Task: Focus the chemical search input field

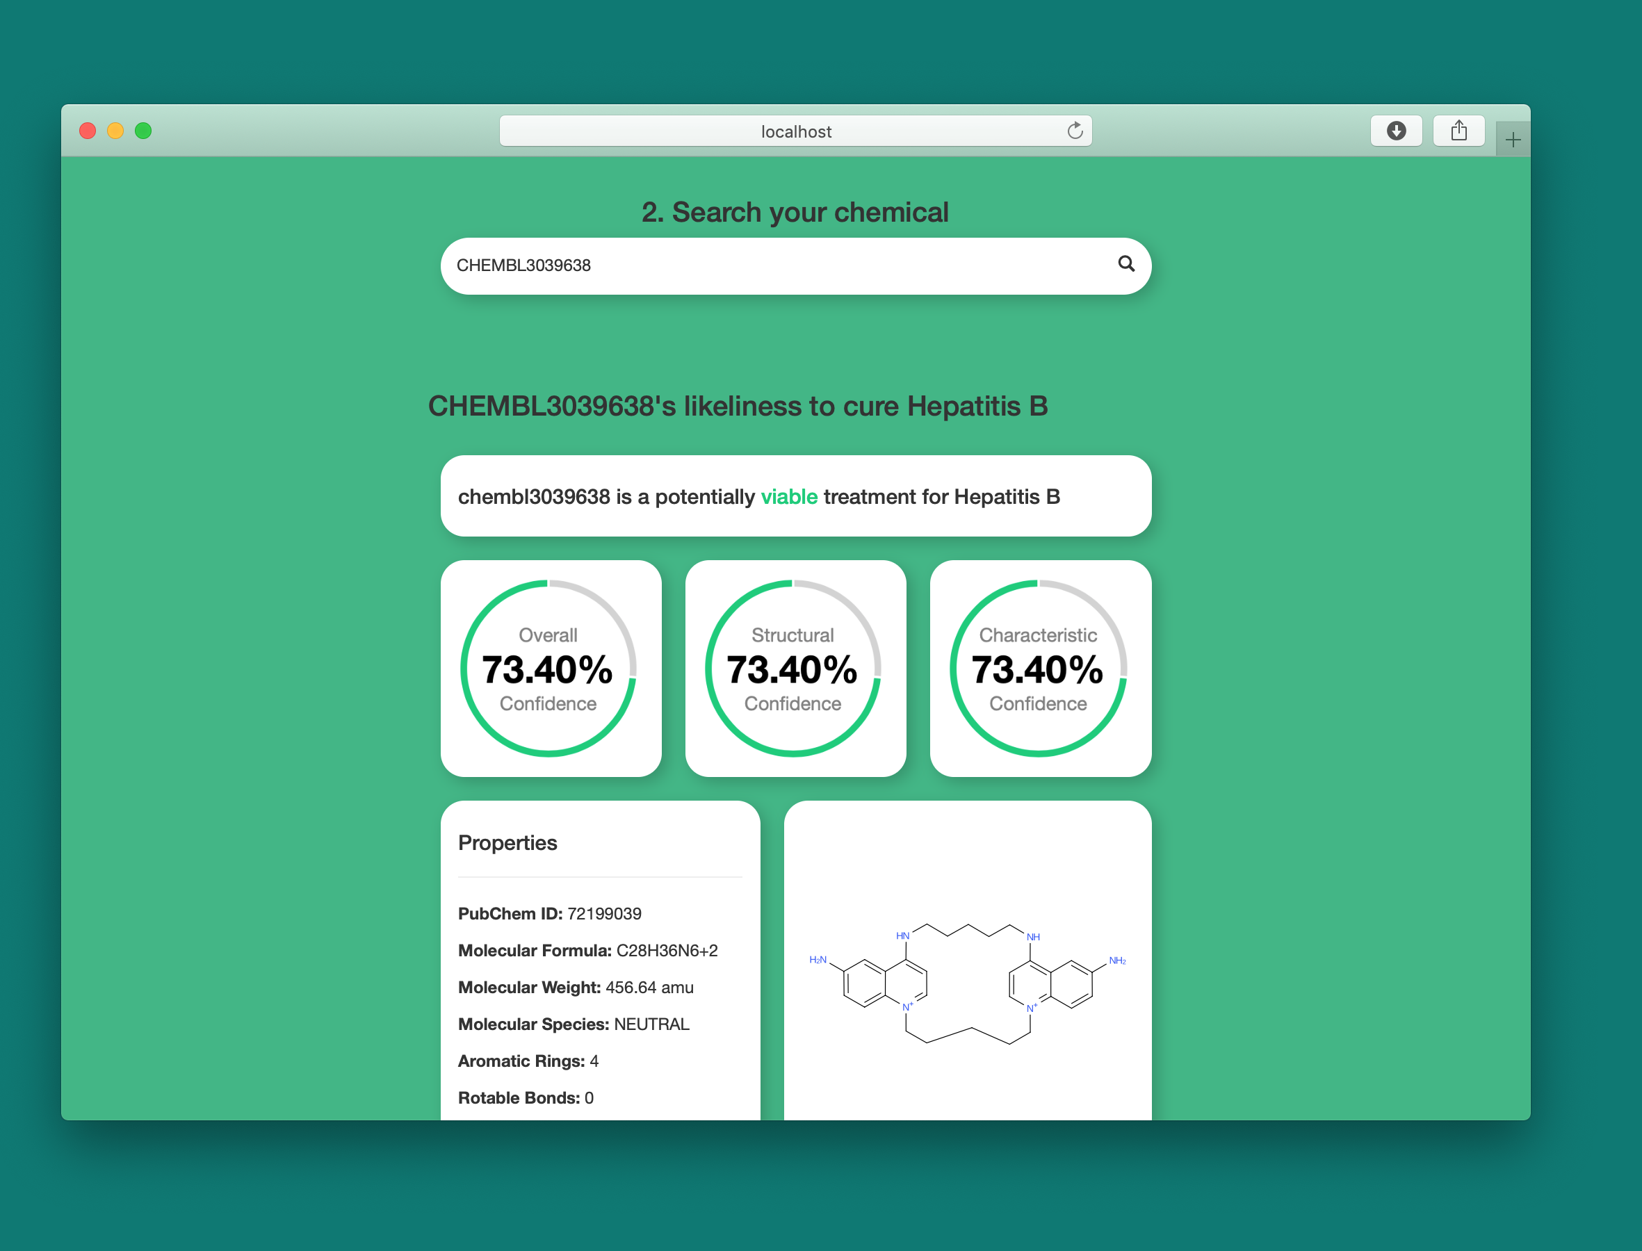Action: 774,265
